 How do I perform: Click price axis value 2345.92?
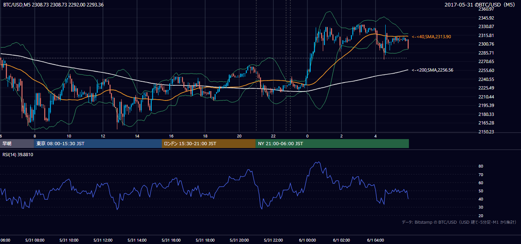[486, 18]
